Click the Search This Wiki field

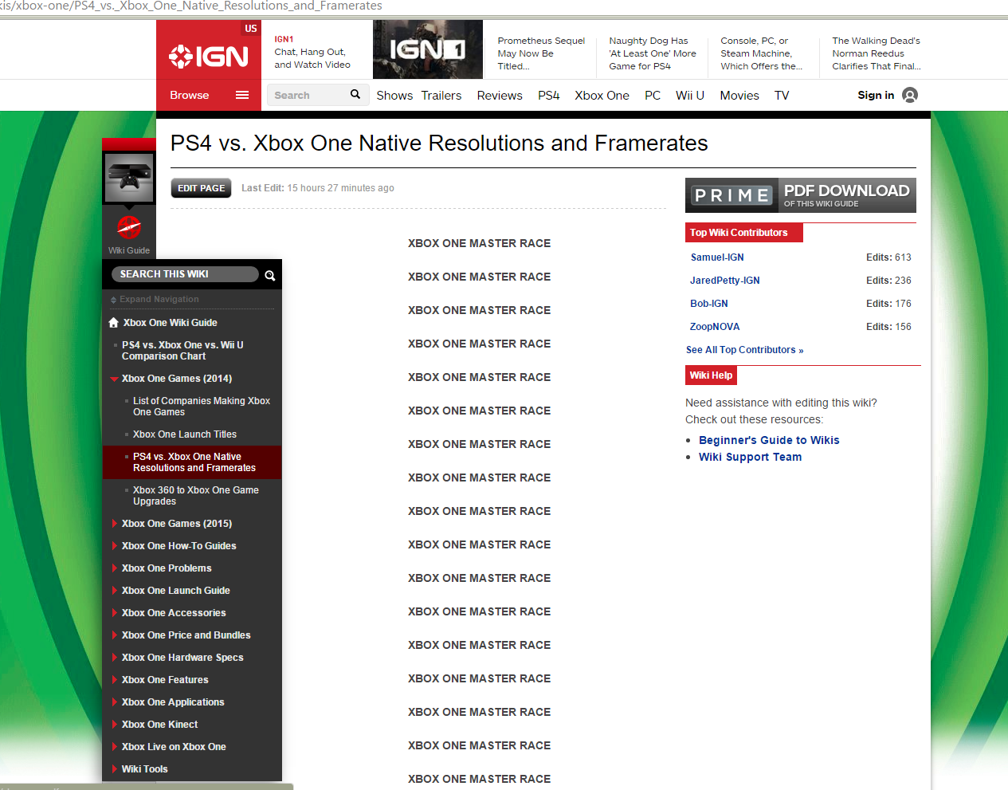coord(185,274)
